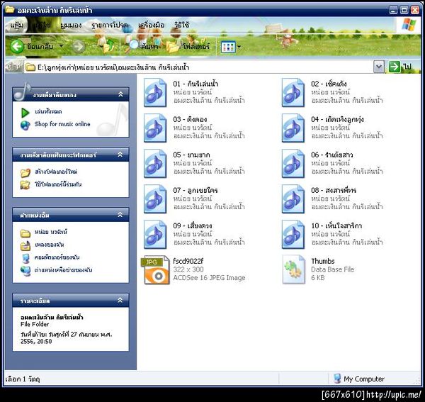Toggle the Folders pane button
425x402 pixels.
point(188,47)
